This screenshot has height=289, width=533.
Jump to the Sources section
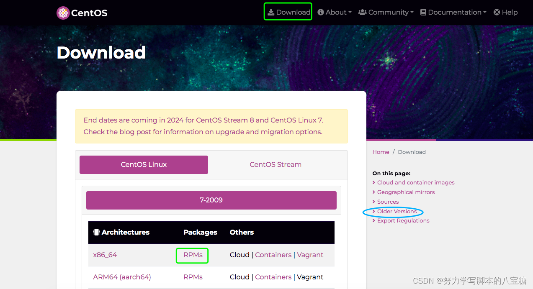388,202
